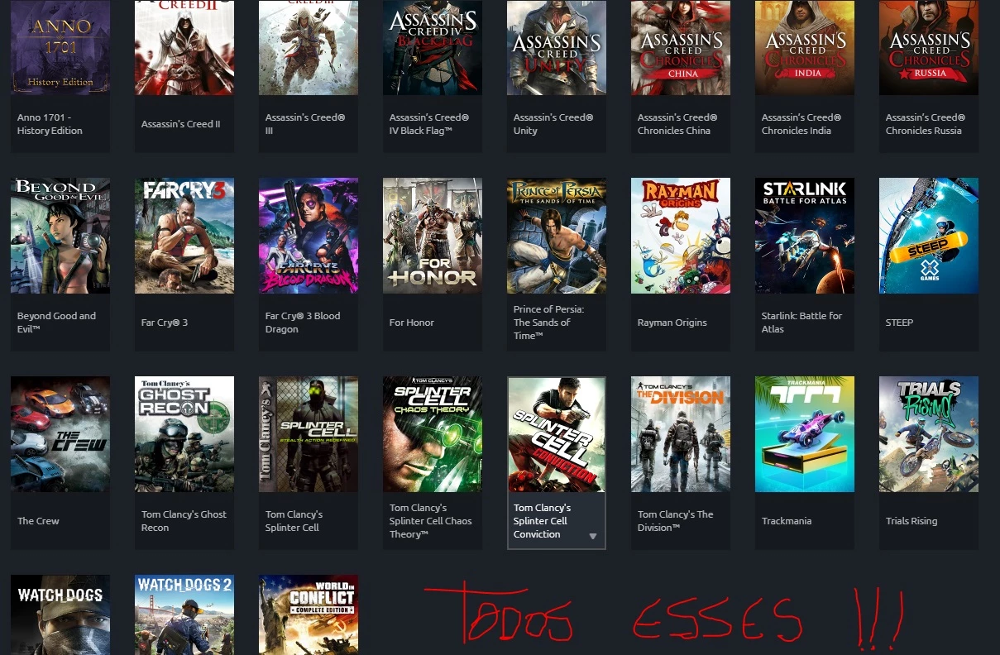Click the Assassin's Creed Chronicles China cover
Viewport: 1000px width, 655px height.
coord(681,47)
